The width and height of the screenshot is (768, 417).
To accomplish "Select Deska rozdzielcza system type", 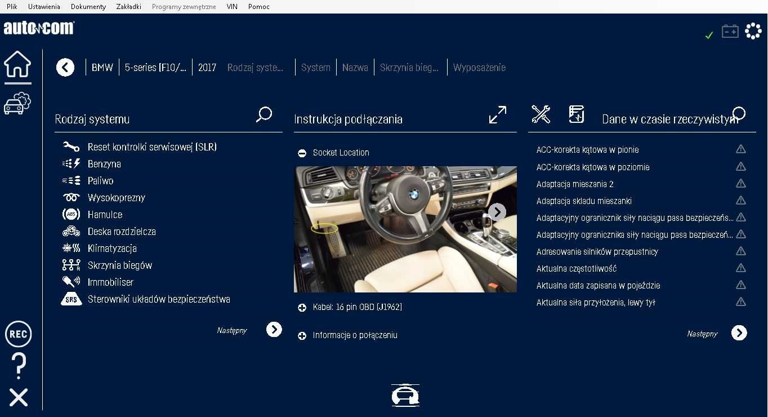I will 122,232.
